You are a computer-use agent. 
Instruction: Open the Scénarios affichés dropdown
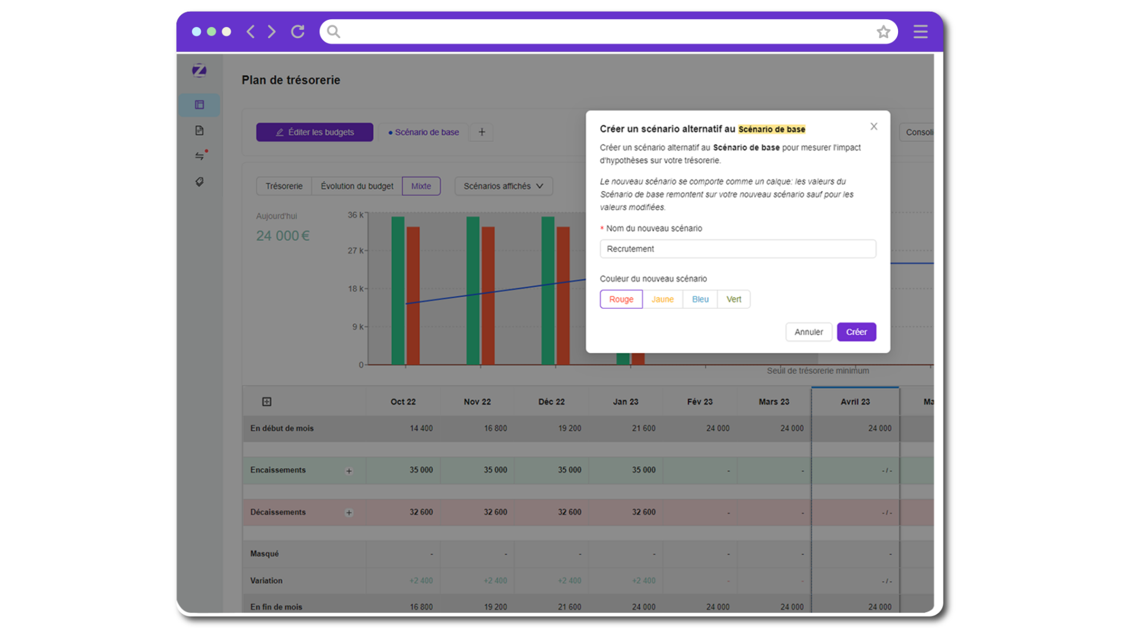point(504,186)
